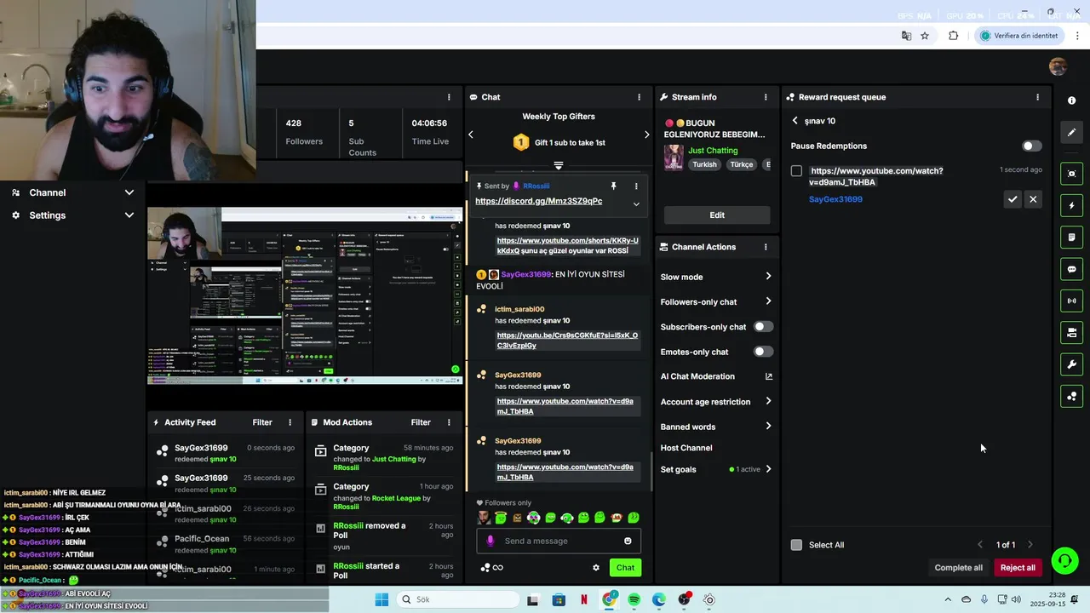Open Mod Actions three-dot menu
The image size is (1090, 613).
coord(449,422)
